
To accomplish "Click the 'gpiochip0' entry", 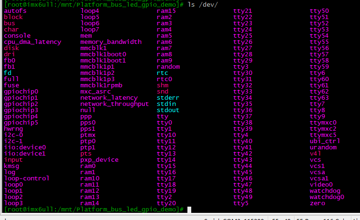I will tap(21, 92).
